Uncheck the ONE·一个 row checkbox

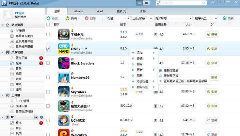point(48,49)
